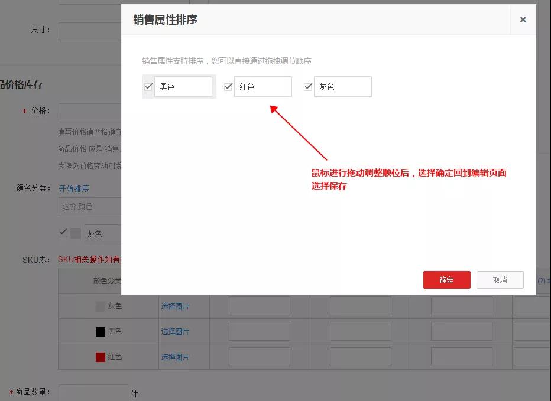Click the 红色 attribute name input field
Screen dimensions: 551x401
(263, 86)
